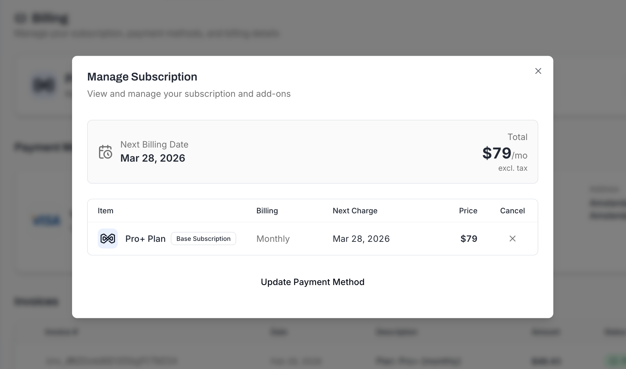
Task: Click the Price column header
Action: tap(468, 210)
